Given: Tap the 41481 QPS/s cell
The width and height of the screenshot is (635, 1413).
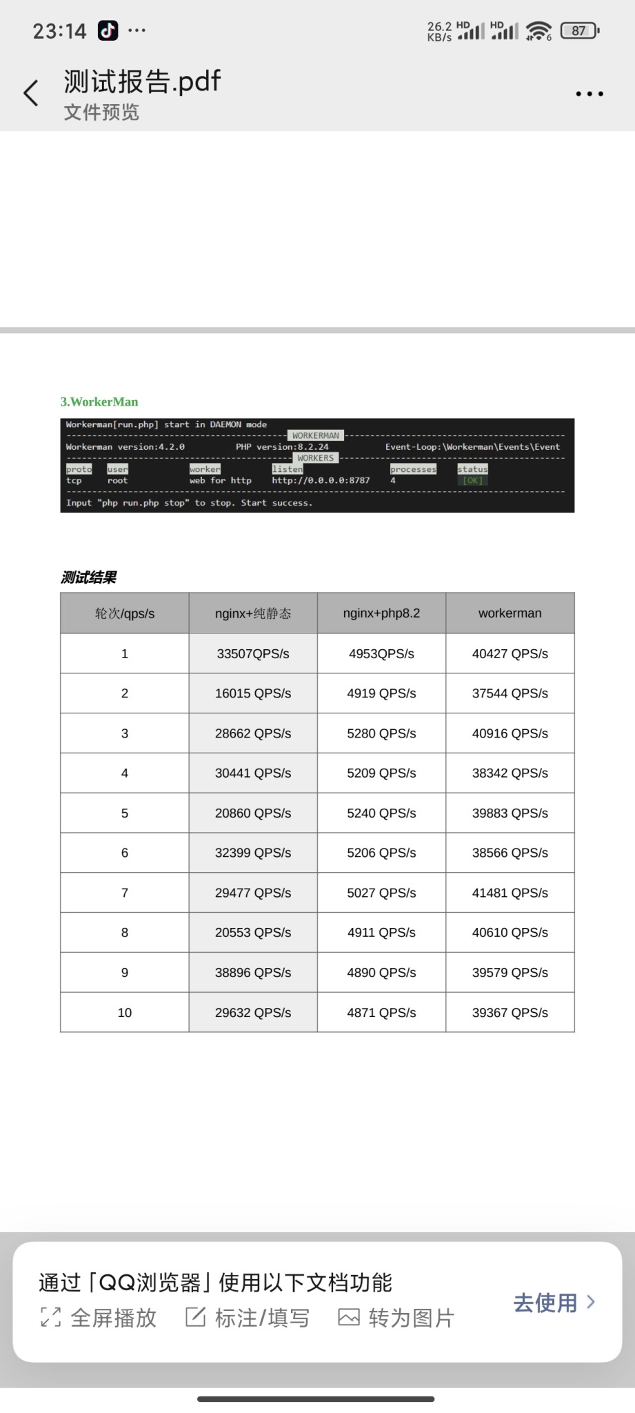Looking at the screenshot, I should point(510,893).
